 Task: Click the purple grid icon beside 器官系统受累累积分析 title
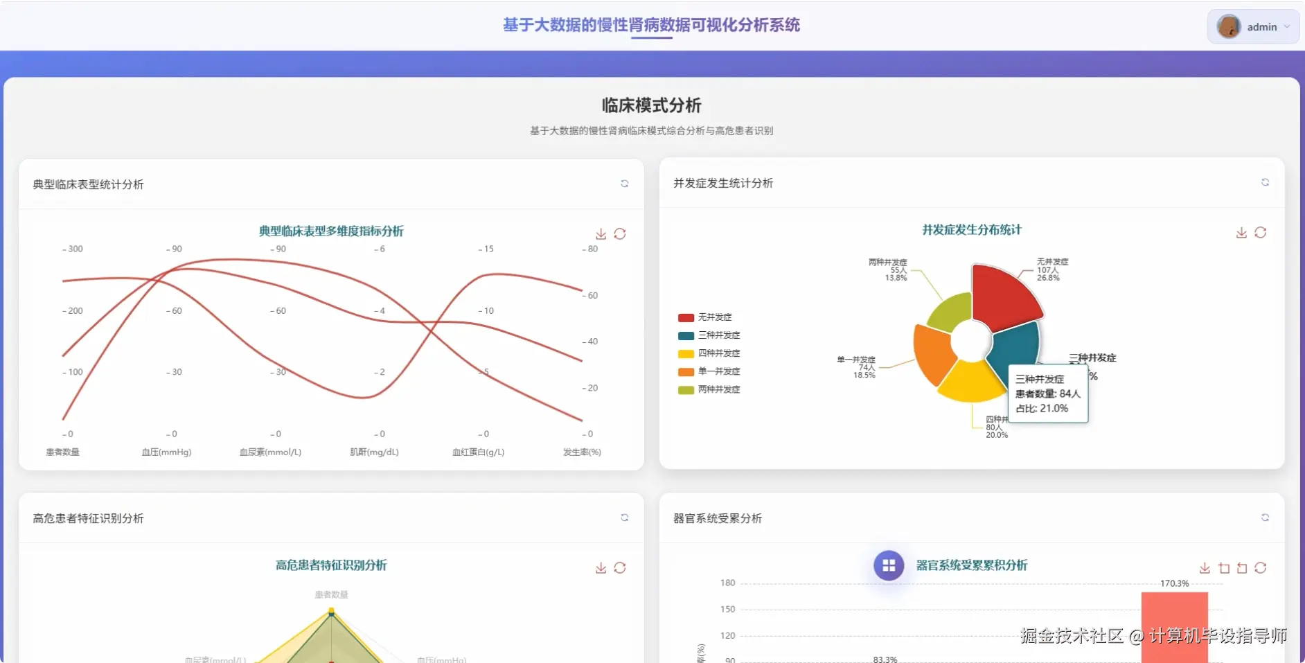[889, 565]
